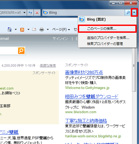Open 相田みつを壁紙ダウンロード link
The width and height of the screenshot is (139, 144).
92,97
